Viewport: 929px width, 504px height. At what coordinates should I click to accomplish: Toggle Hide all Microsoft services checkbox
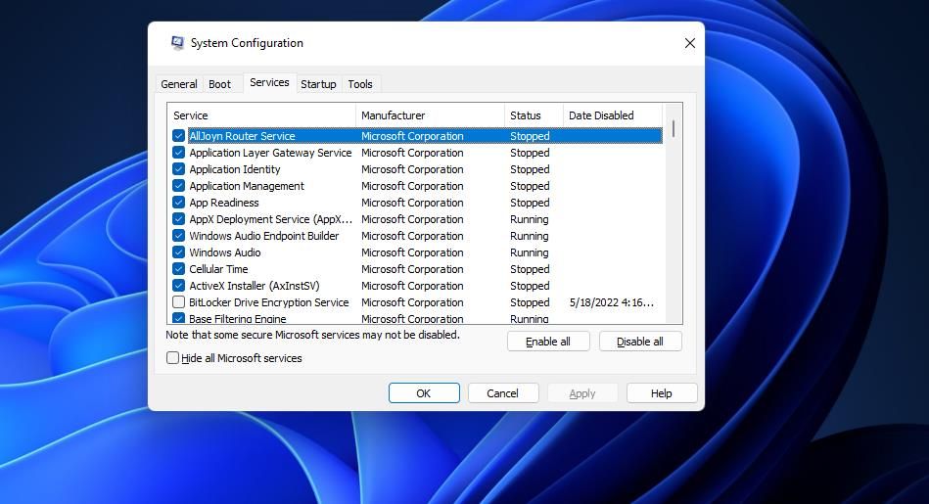[172, 358]
